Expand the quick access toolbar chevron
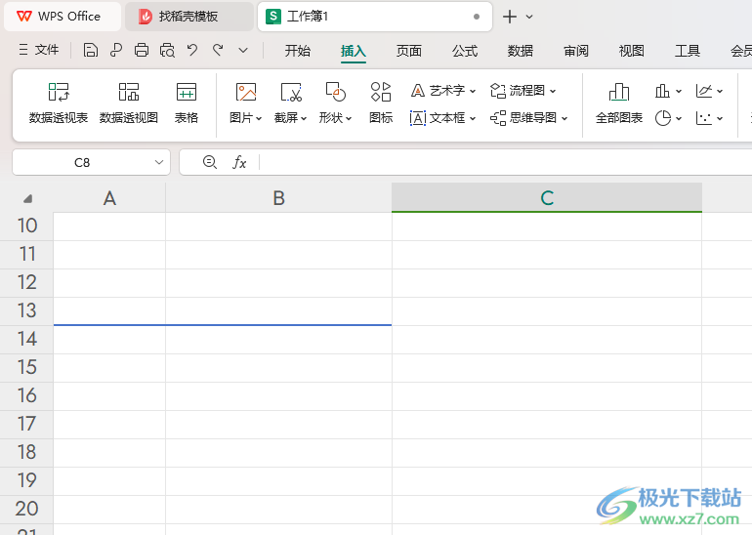752x535 pixels. 243,50
